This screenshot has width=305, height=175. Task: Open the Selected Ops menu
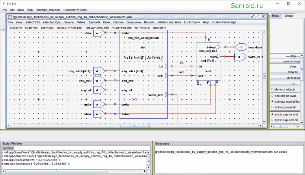coord(52,22)
